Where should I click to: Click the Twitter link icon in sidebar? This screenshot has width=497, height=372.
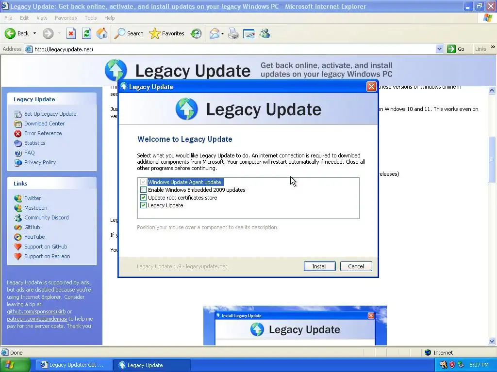click(18, 198)
